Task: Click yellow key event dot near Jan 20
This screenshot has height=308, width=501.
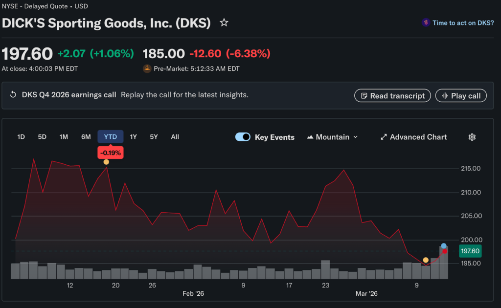Action: tap(106, 162)
